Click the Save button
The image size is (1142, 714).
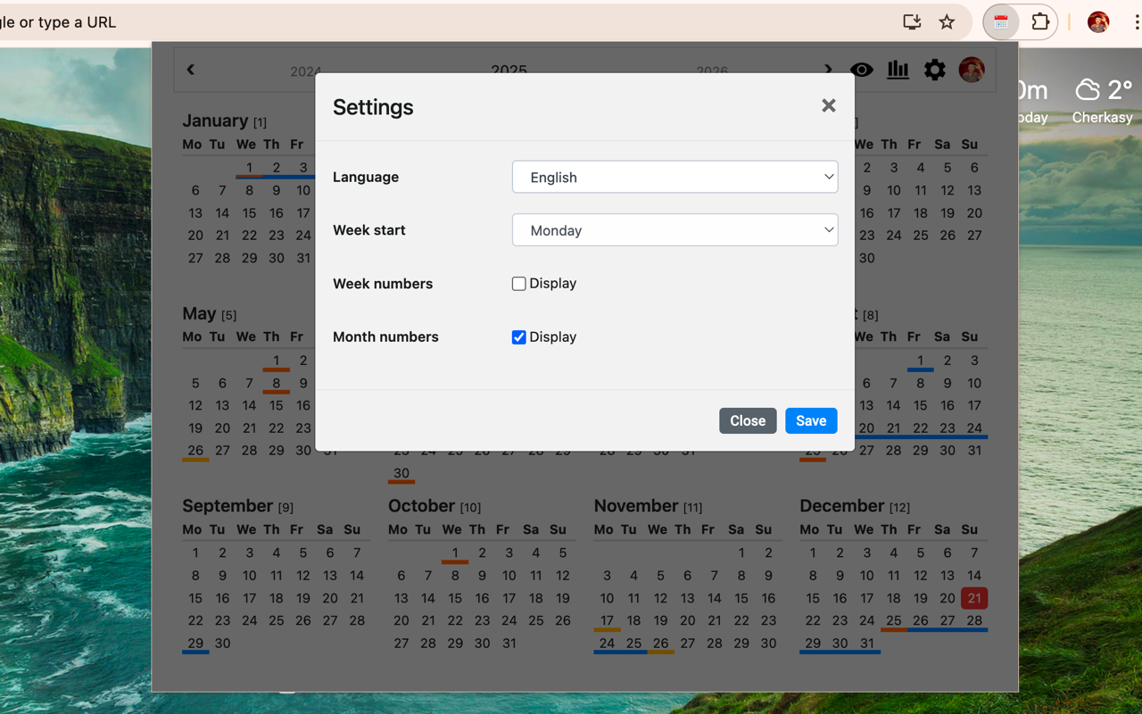811,421
